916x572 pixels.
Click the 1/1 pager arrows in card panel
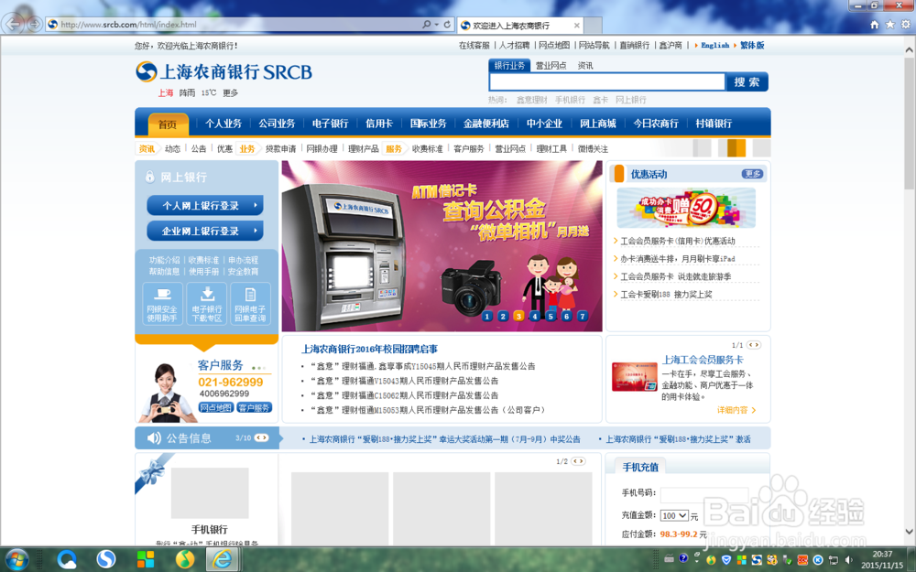click(754, 345)
